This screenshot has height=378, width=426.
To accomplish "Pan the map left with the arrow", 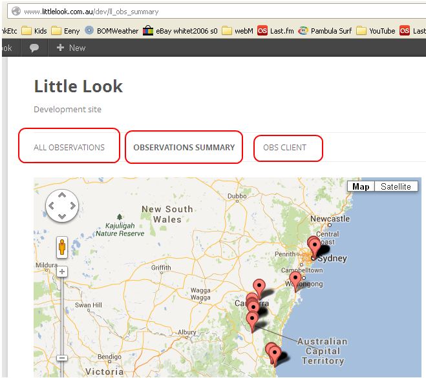I will pyautogui.click(x=51, y=206).
